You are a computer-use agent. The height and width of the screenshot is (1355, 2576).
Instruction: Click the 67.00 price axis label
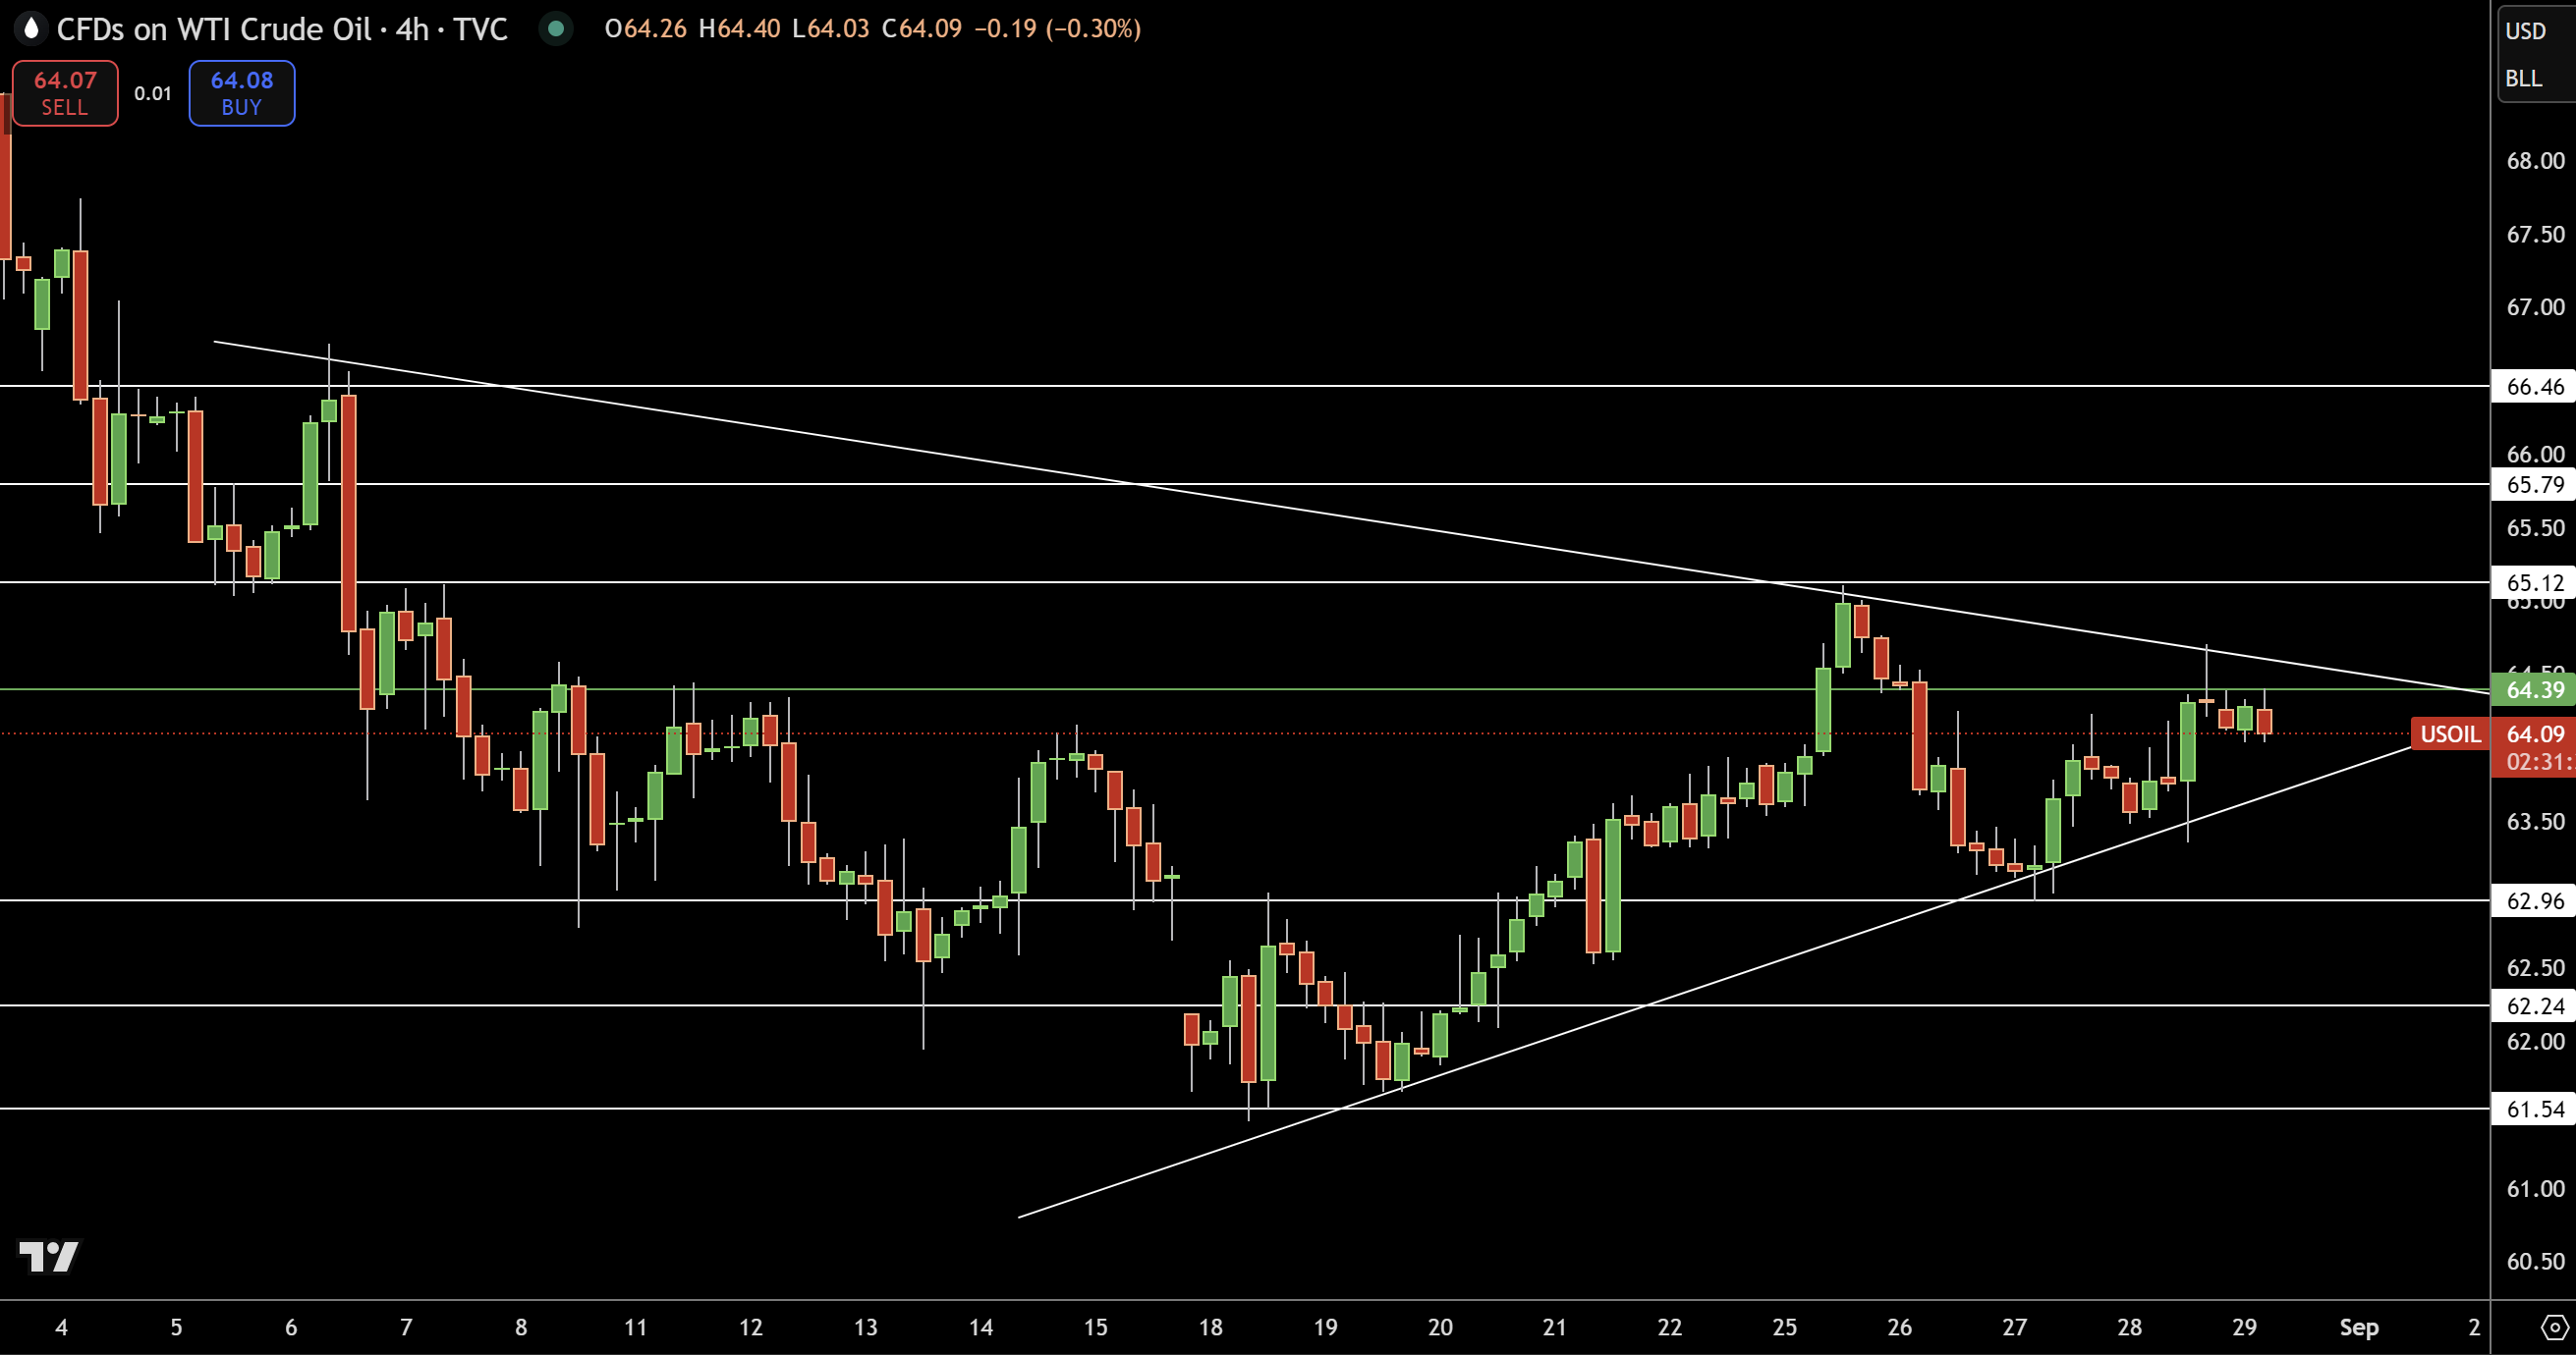2535,307
